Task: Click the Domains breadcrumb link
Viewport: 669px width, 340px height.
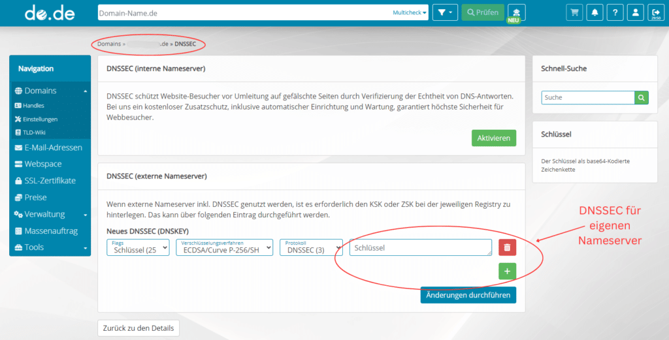Action: [x=109, y=44]
